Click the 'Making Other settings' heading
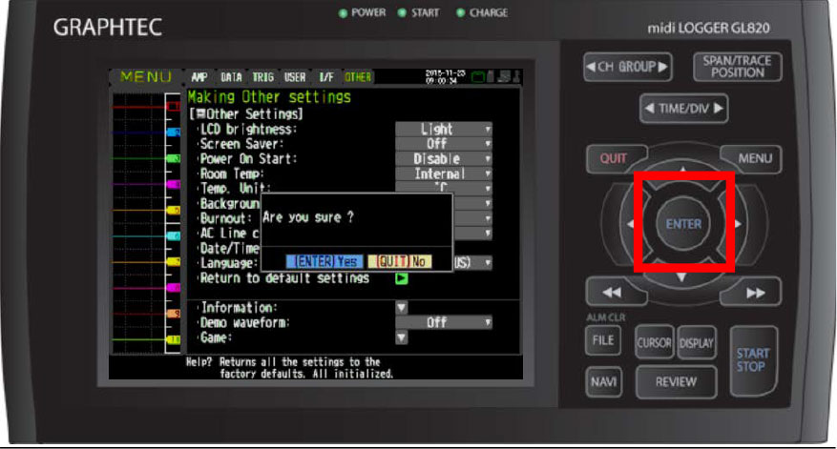The width and height of the screenshot is (837, 449). click(x=269, y=97)
